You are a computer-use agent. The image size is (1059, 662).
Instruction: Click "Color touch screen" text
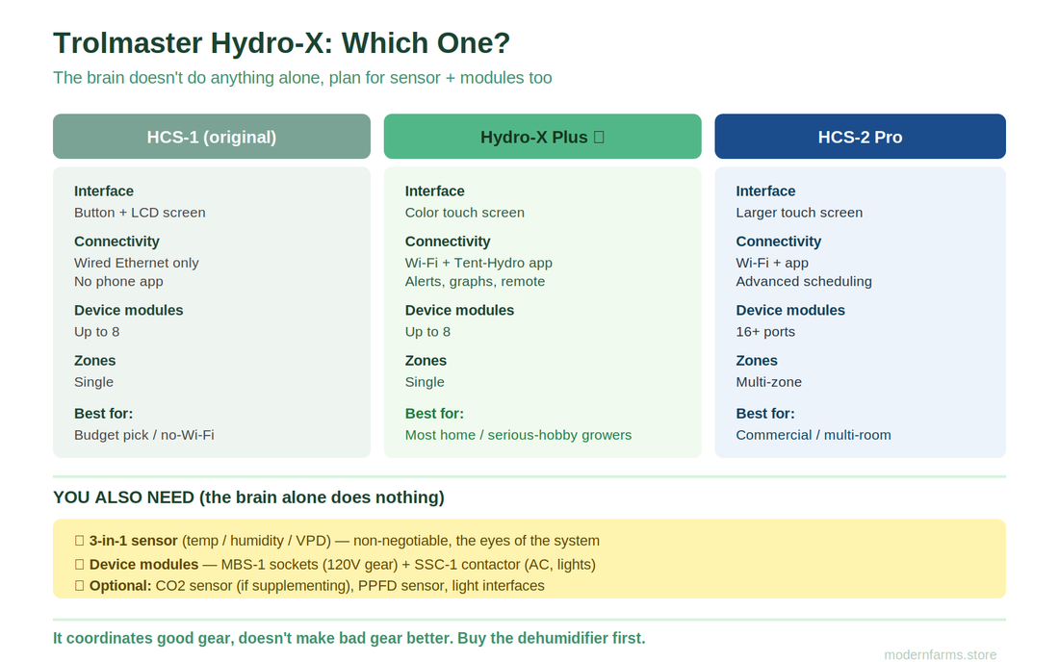coord(465,213)
